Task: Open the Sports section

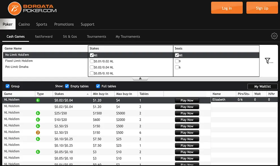Action: point(42,24)
